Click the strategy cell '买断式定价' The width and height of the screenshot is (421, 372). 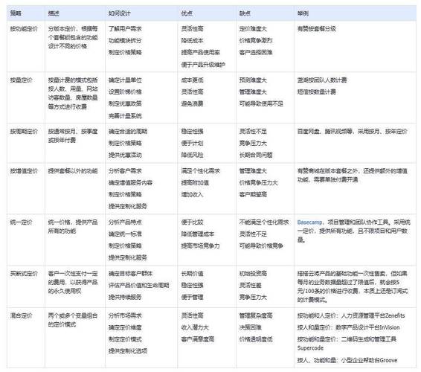[24, 274]
